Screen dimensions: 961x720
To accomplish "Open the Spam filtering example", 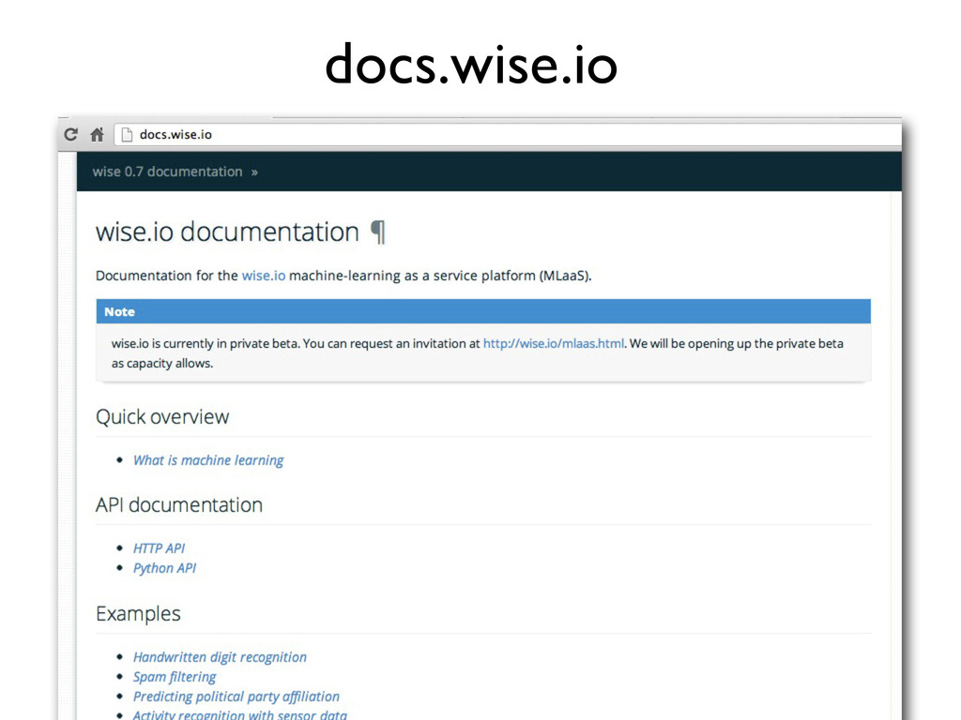I will click(x=175, y=677).
